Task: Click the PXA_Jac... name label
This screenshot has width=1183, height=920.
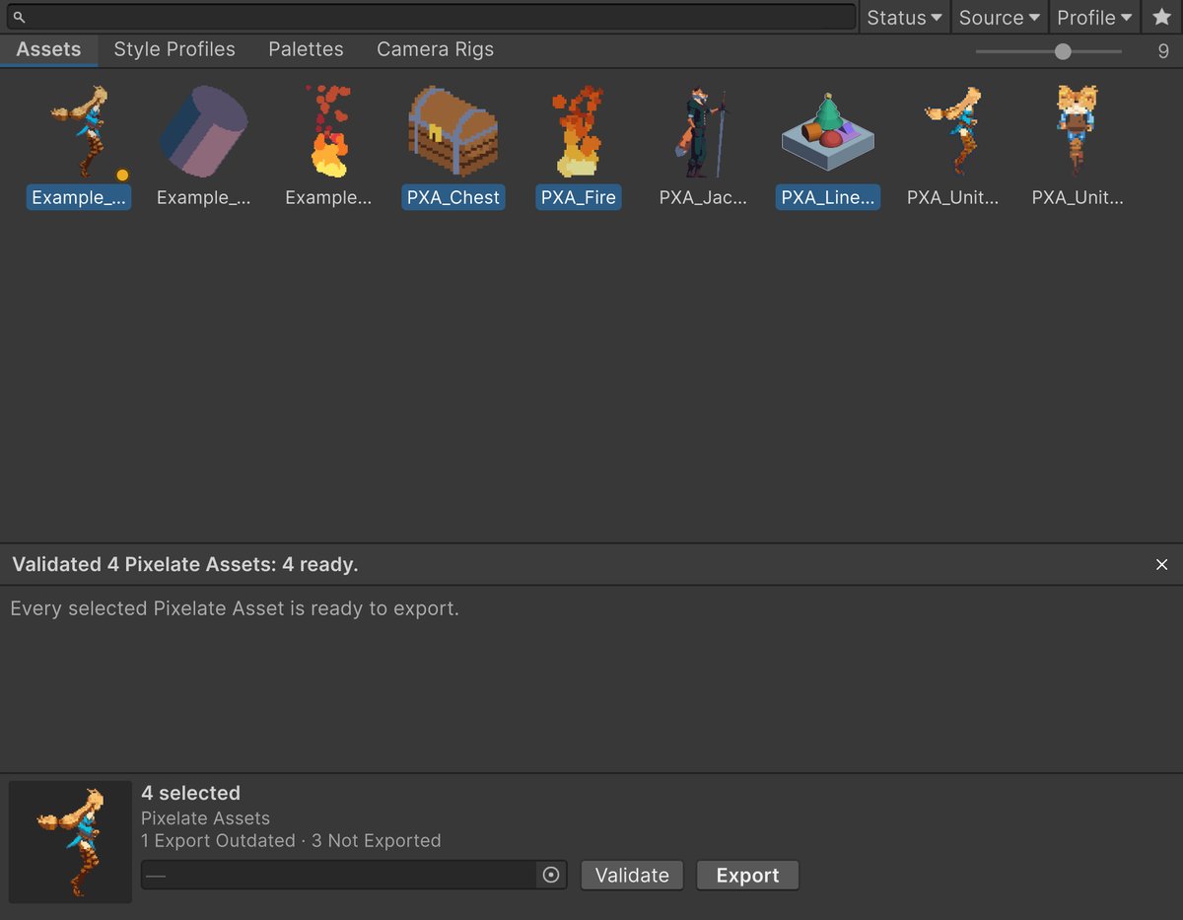Action: tap(703, 197)
